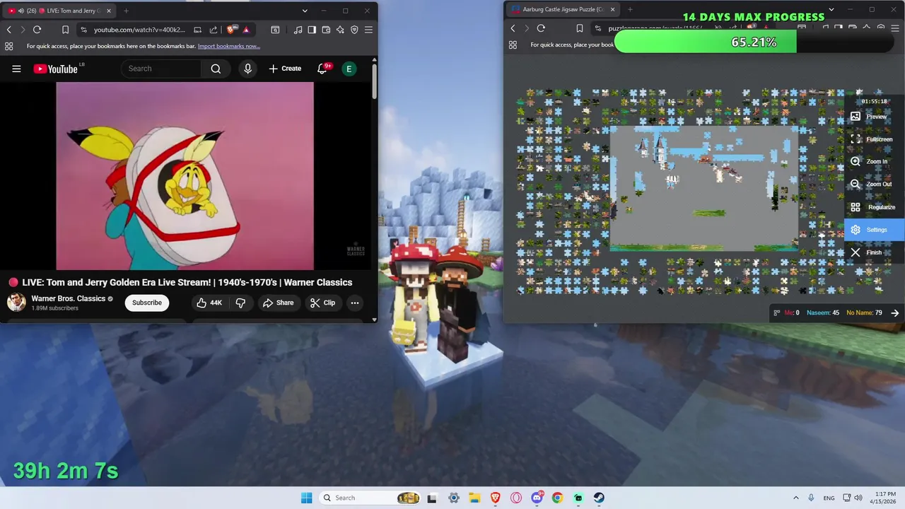Open new tab in YouTube browser window
This screenshot has height=509, width=905.
click(x=126, y=11)
